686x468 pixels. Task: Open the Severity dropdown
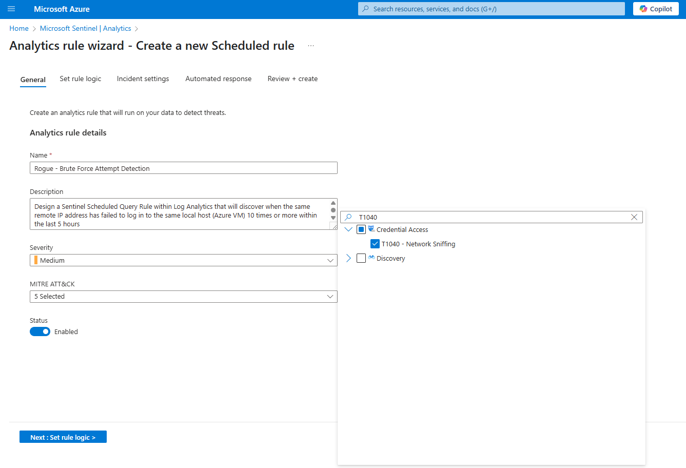pyautogui.click(x=184, y=260)
